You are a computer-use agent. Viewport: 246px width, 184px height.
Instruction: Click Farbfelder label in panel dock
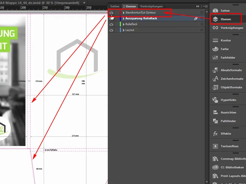[x=228, y=57]
